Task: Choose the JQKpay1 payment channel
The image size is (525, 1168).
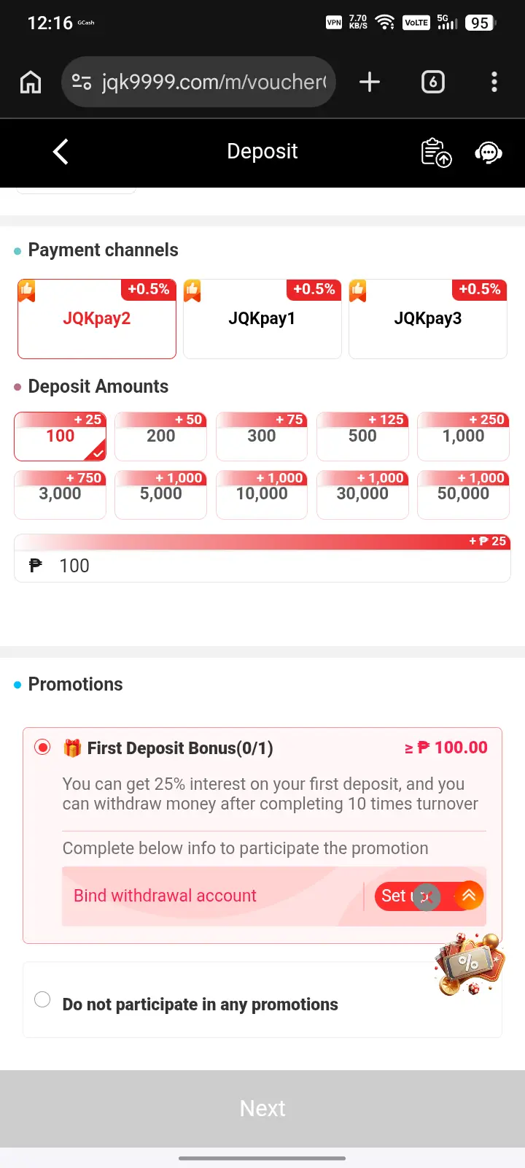Action: pyautogui.click(x=262, y=319)
